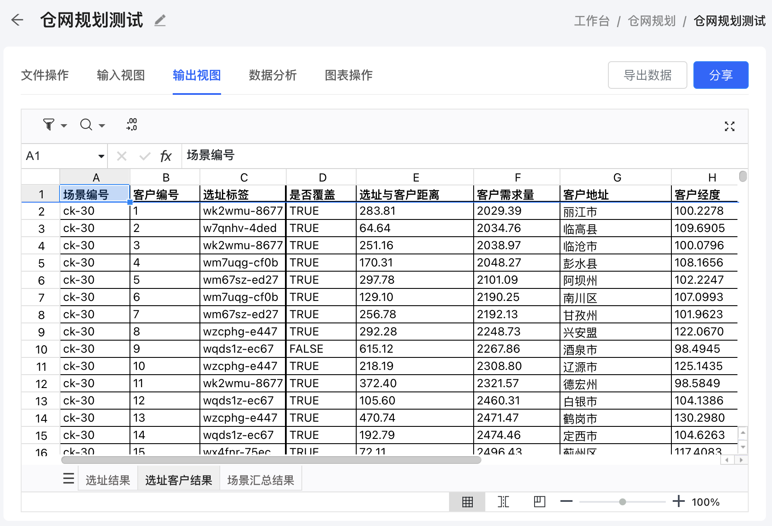Image resolution: width=772 pixels, height=526 pixels.
Task: Click the search magnifier icon
Action: pos(86,125)
